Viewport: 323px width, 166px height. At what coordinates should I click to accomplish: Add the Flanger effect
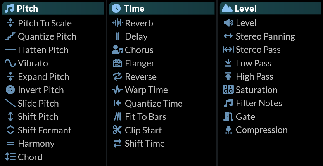140,63
